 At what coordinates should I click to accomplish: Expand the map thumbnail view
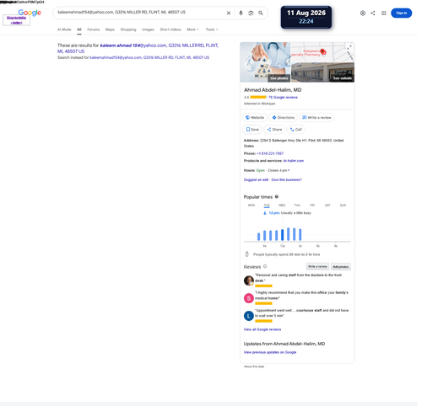pos(349,47)
